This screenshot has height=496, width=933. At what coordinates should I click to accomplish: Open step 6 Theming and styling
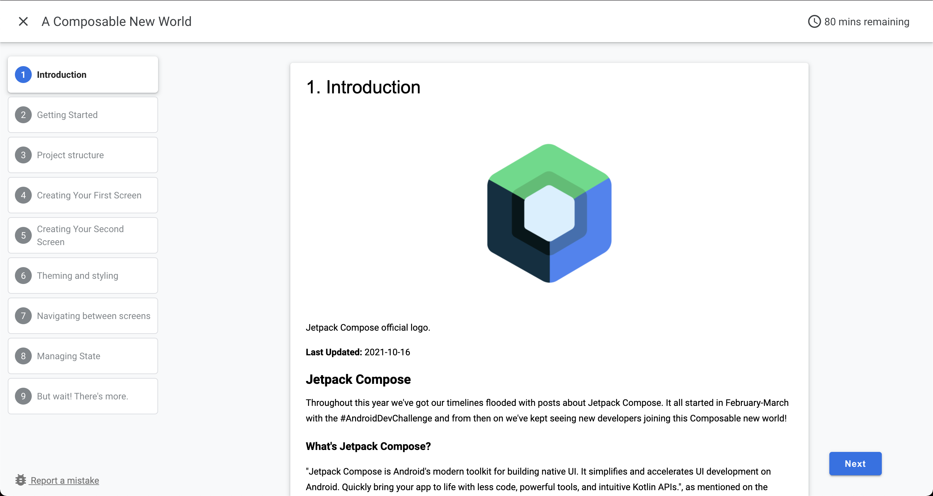(83, 276)
